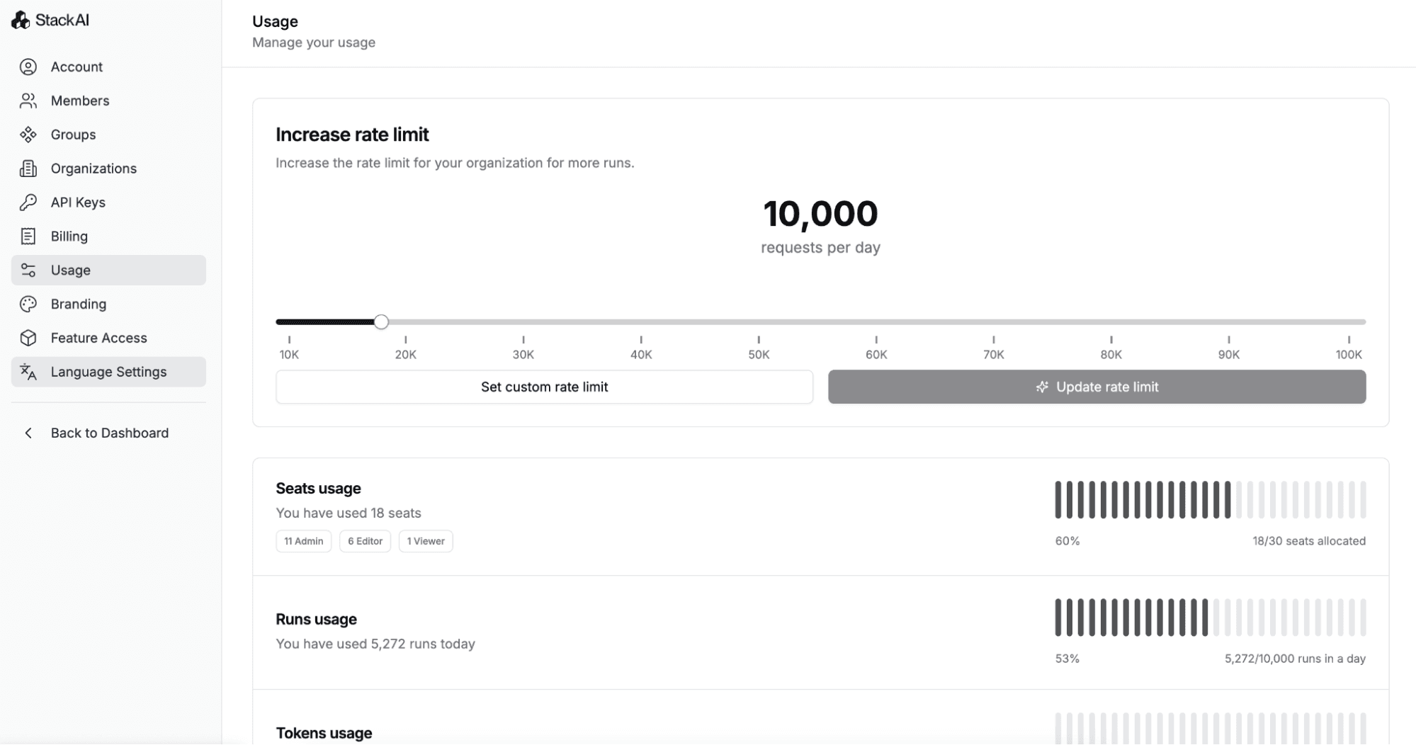This screenshot has width=1416, height=745.
Task: Click Set custom rate limit button
Action: coord(544,387)
